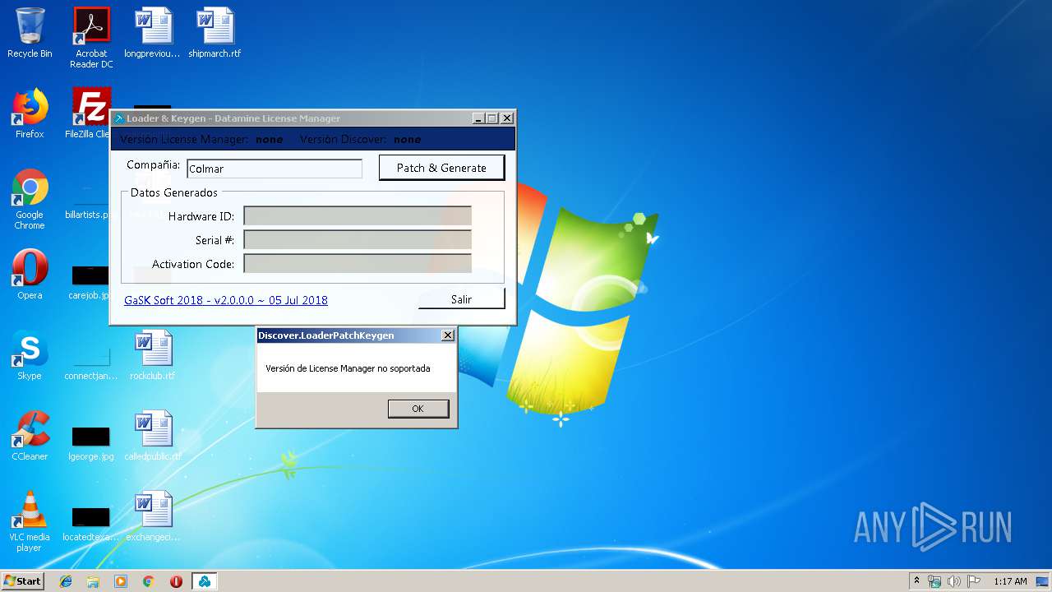
Task: Launch Firefox from the desktop
Action: tap(30, 113)
